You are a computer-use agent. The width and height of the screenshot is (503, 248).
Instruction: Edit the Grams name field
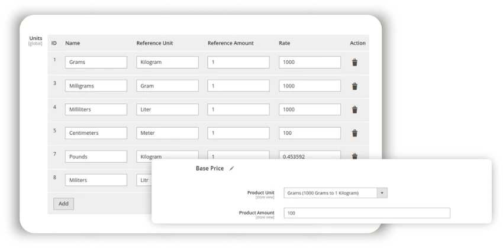pos(96,62)
